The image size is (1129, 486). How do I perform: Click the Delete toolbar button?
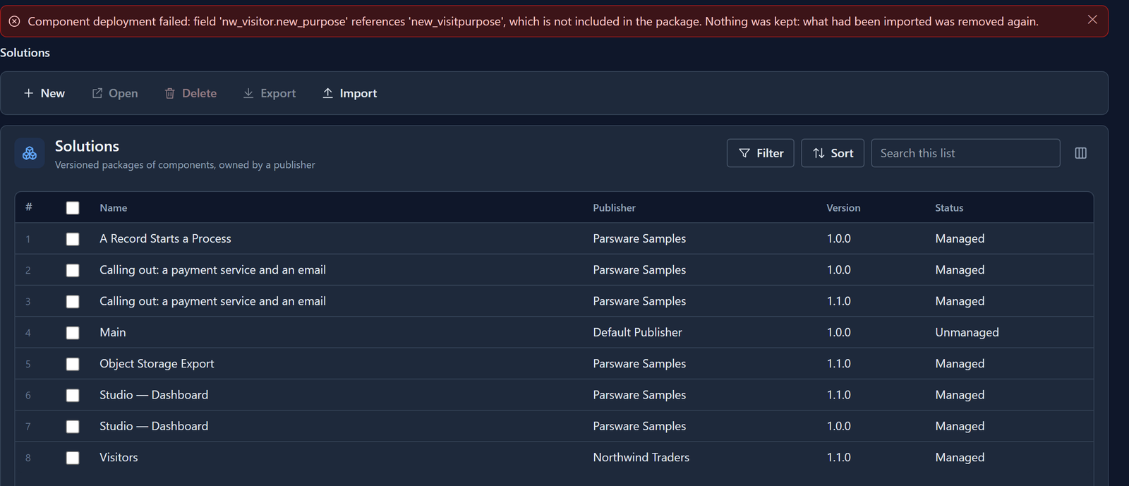[191, 93]
